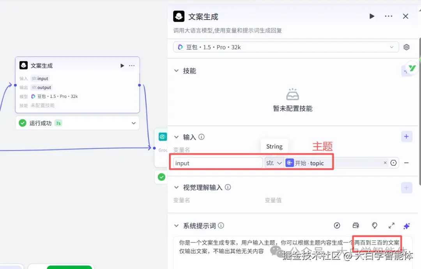Click the prompt submit inbox icon
The width and height of the screenshot is (421, 269).
356,225
